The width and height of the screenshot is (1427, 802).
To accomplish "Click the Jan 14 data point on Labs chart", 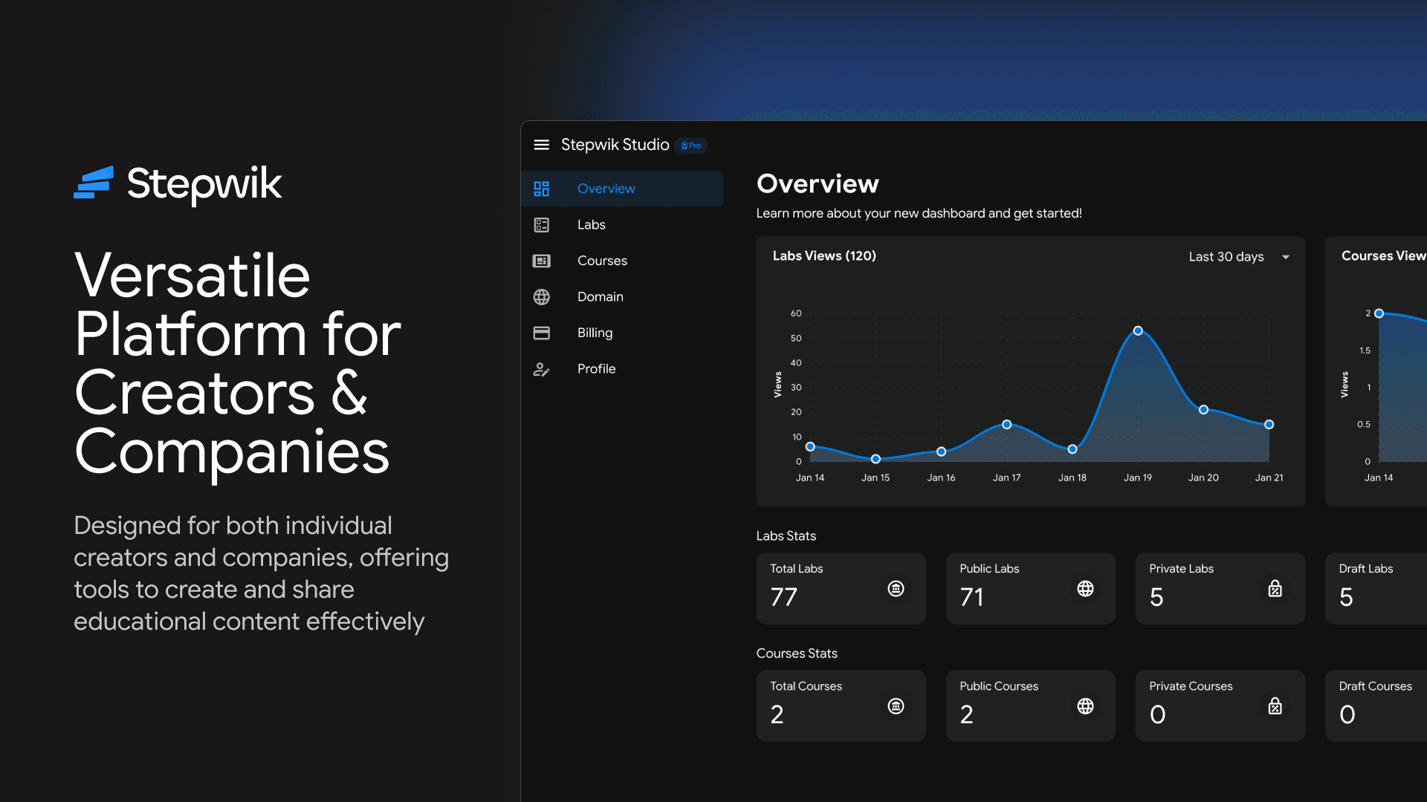I will click(x=810, y=447).
